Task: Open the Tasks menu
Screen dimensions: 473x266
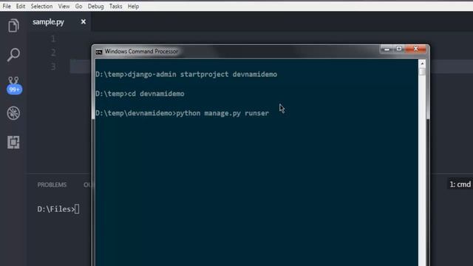Action: click(115, 6)
